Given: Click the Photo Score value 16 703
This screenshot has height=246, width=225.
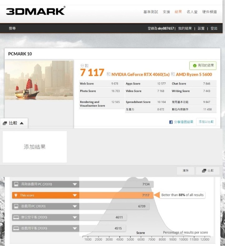Looking at the screenshot, I should coord(116,91).
